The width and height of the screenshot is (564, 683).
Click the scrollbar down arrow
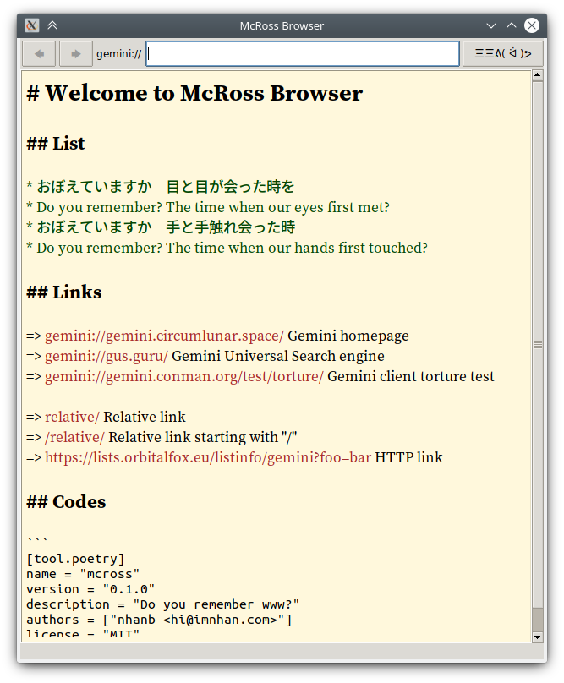pyautogui.click(x=537, y=637)
